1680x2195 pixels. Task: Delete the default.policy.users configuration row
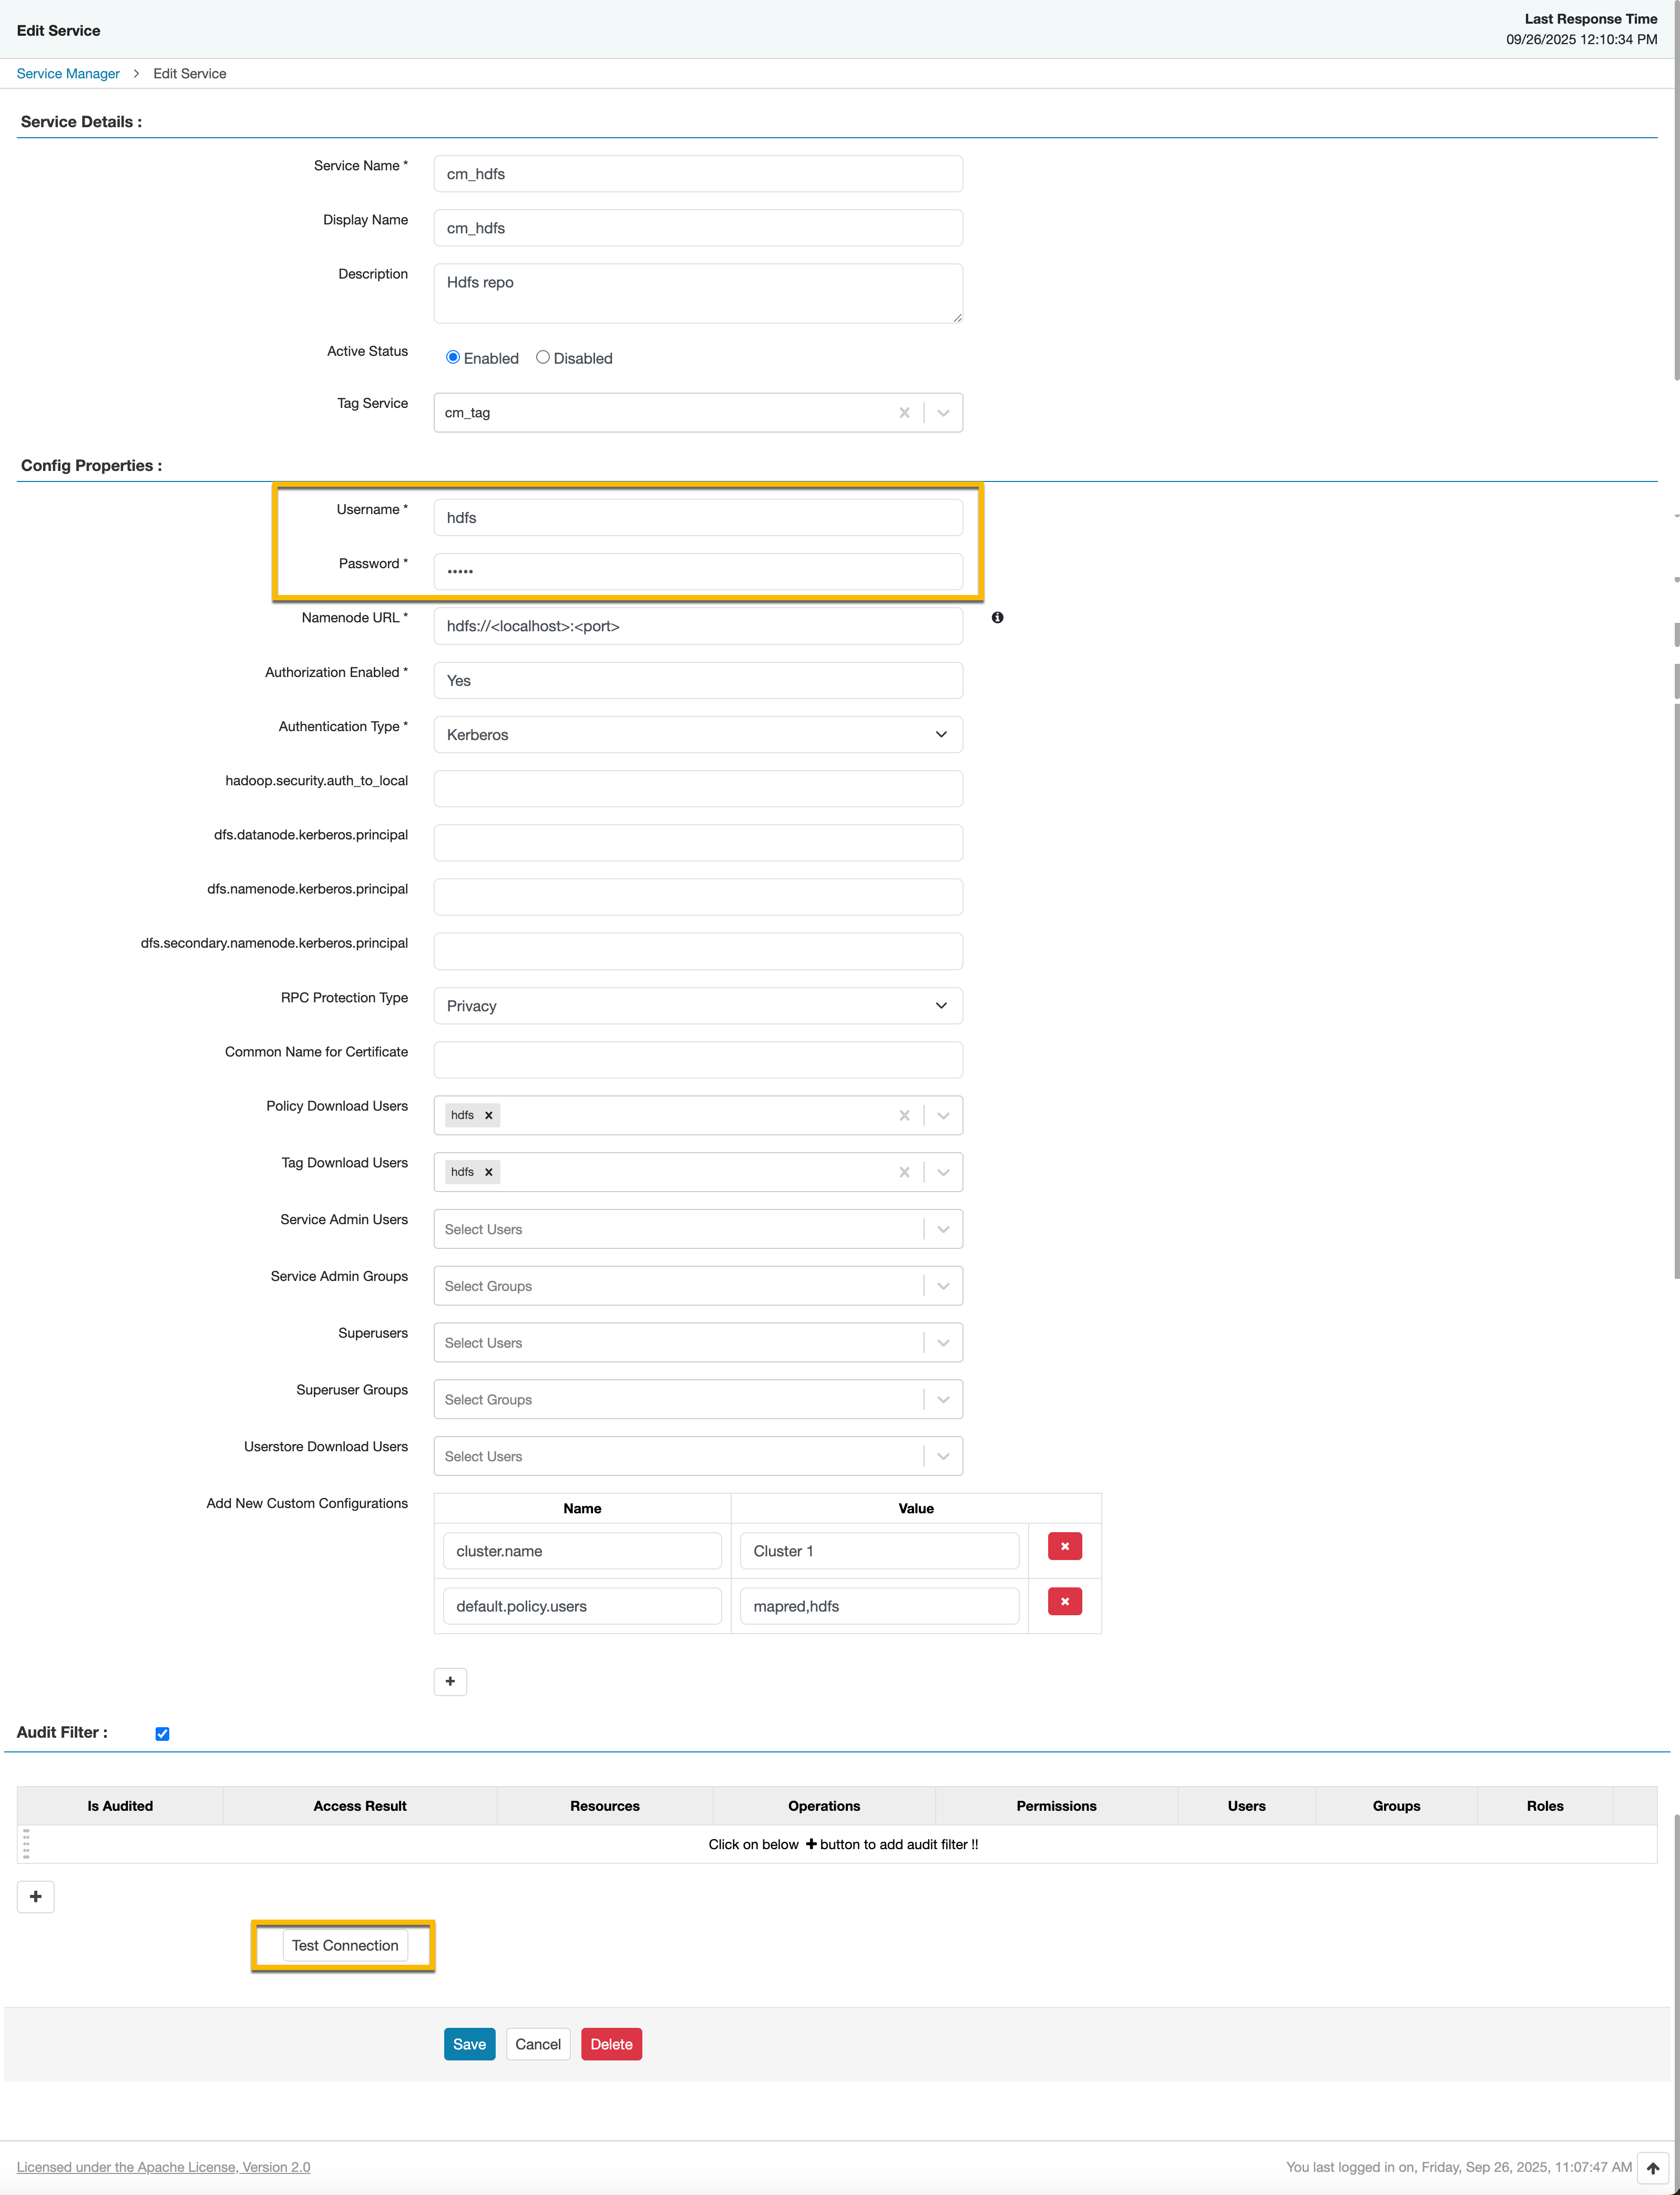tap(1064, 1601)
